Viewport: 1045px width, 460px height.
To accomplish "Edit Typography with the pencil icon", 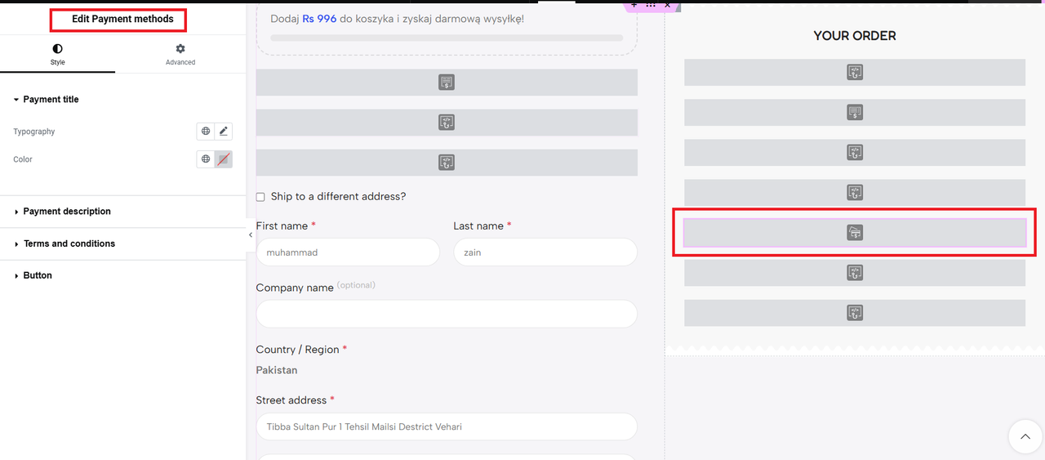I will click(x=224, y=131).
